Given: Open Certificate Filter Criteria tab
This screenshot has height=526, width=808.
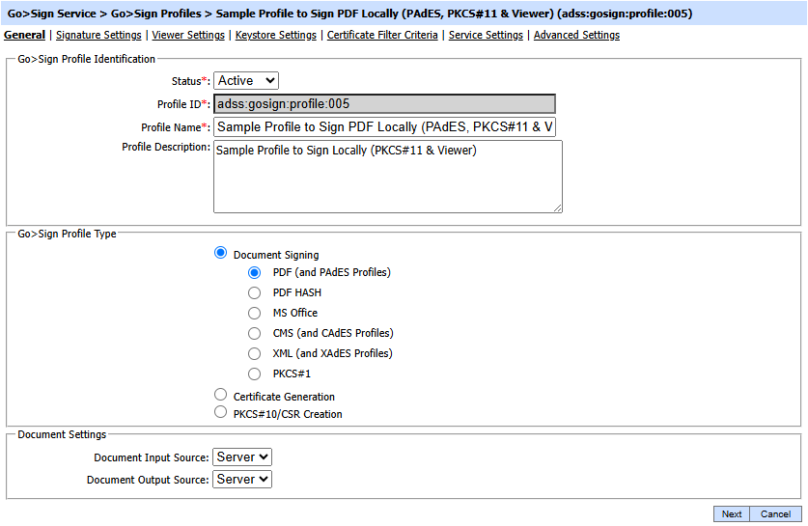Looking at the screenshot, I should tap(382, 35).
